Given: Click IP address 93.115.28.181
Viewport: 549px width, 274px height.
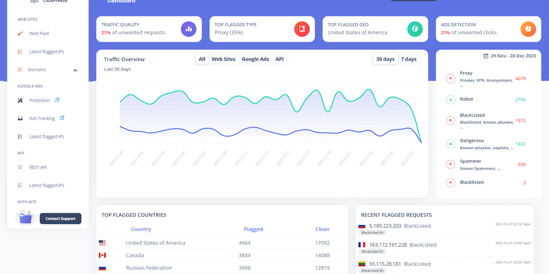Looking at the screenshot, I should click(385, 264).
